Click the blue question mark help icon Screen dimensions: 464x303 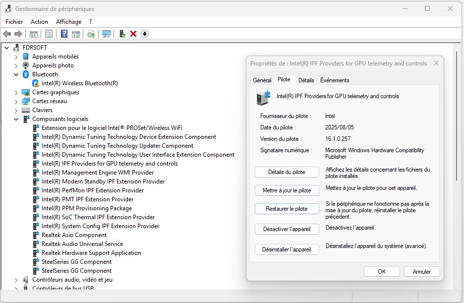64,34
